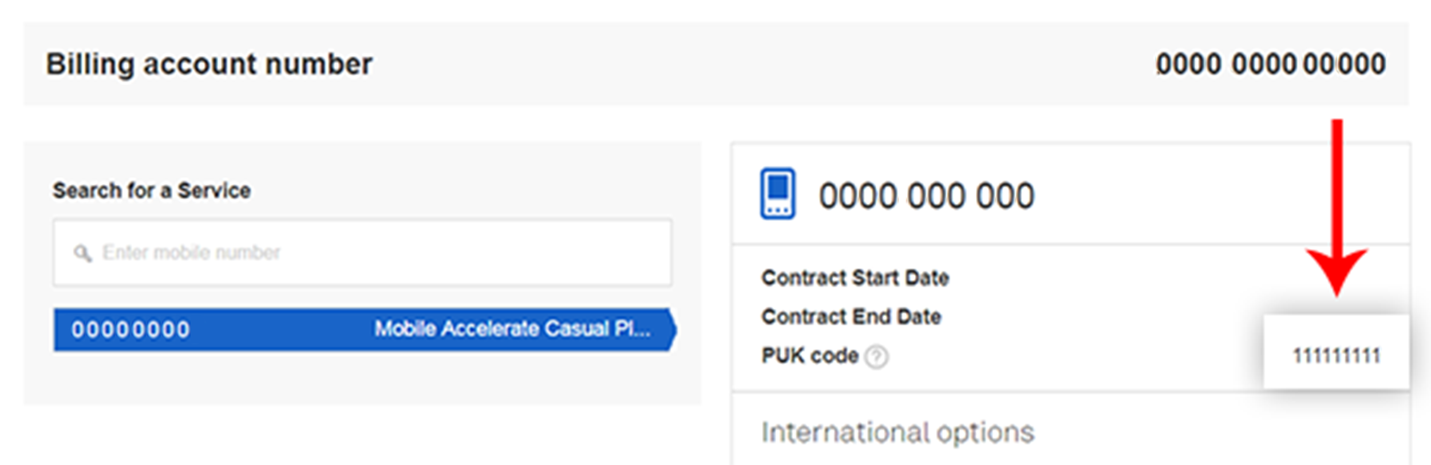Click the PUK code value 111111111

click(1337, 356)
